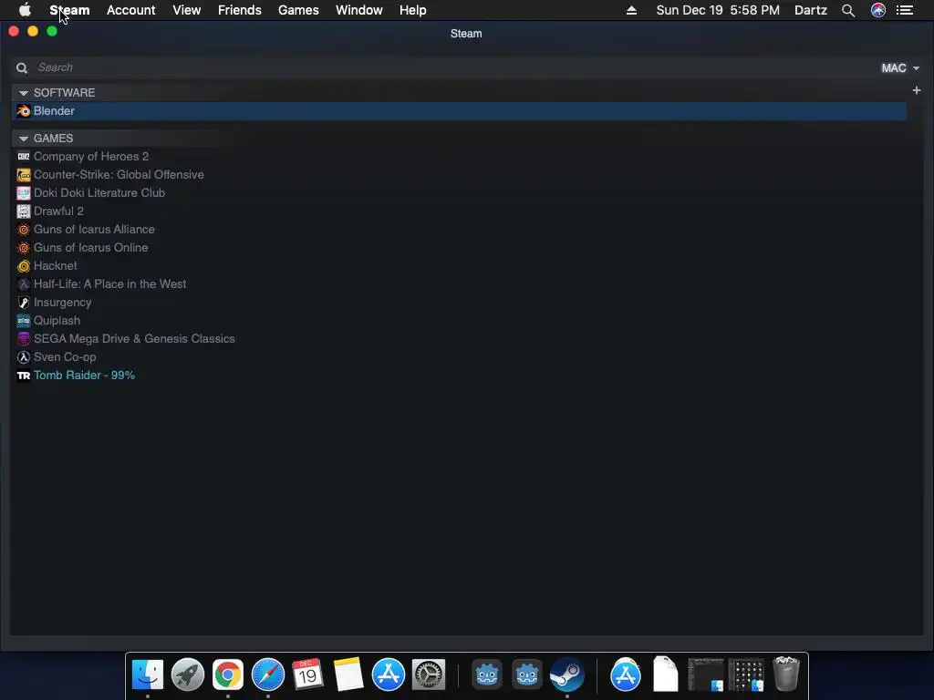Click the date and time in the menu bar
Viewport: 934px width, 700px height.
(x=718, y=10)
